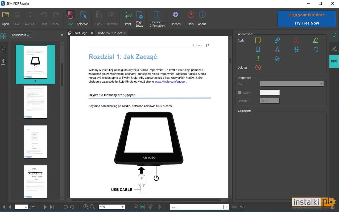This screenshot has width=339, height=212.
Task: Close the Start Page tab
Action: pyautogui.click(x=92, y=33)
